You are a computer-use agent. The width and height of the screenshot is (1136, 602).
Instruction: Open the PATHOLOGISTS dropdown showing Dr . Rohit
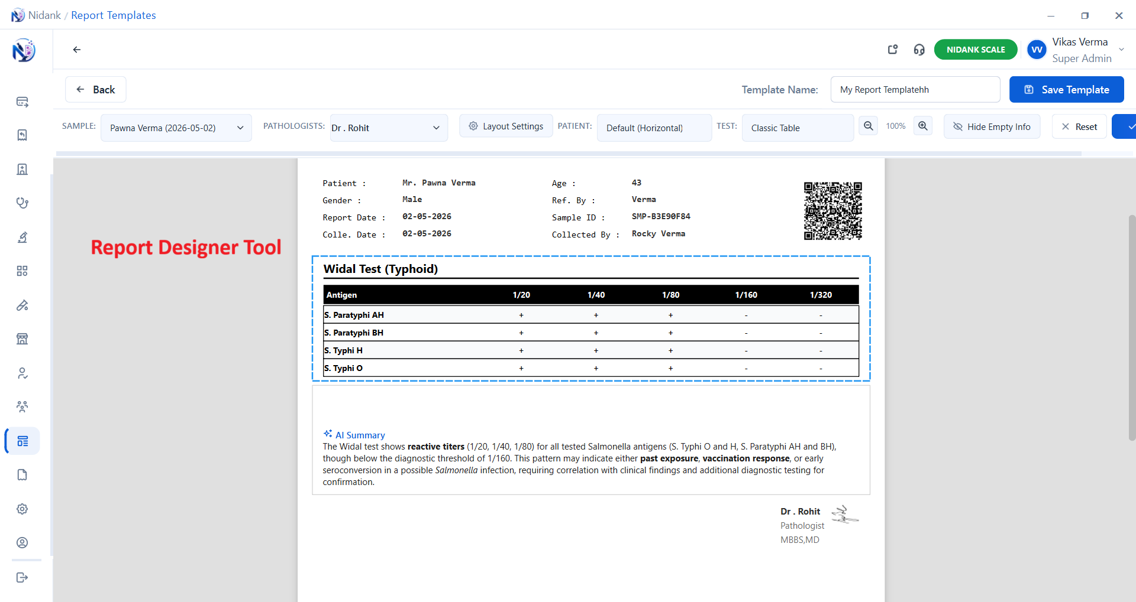pos(389,128)
